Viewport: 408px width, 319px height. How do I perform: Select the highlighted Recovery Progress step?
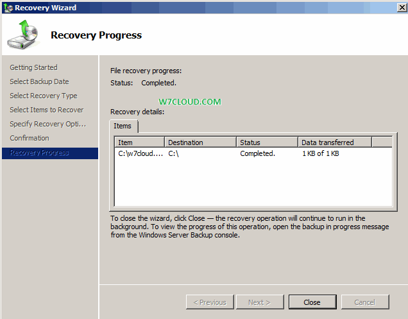click(x=50, y=153)
